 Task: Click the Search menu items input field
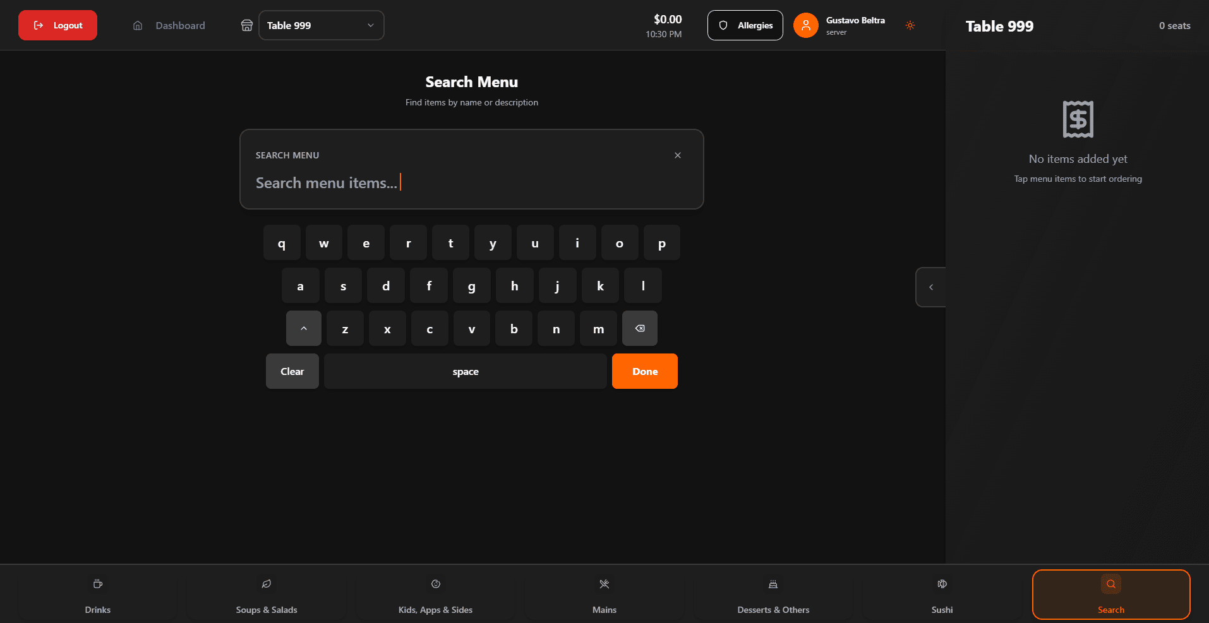(x=471, y=182)
